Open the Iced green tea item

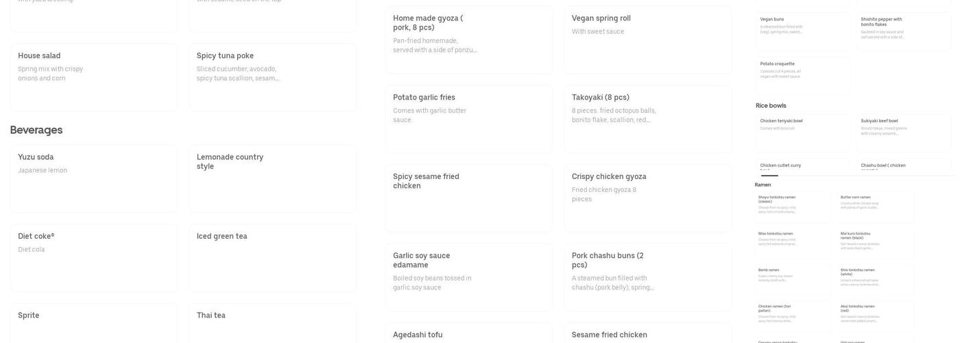273,257
